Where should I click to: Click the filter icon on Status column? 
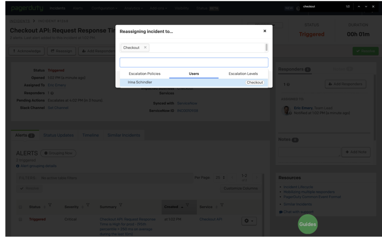50,205
